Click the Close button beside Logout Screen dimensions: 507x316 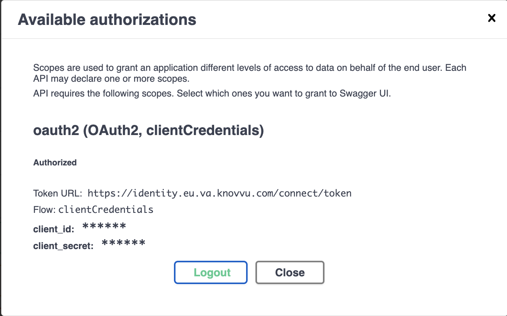(x=290, y=272)
